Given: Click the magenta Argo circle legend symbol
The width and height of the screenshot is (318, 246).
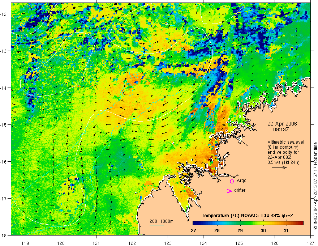Looking at the screenshot, I should point(232,181).
